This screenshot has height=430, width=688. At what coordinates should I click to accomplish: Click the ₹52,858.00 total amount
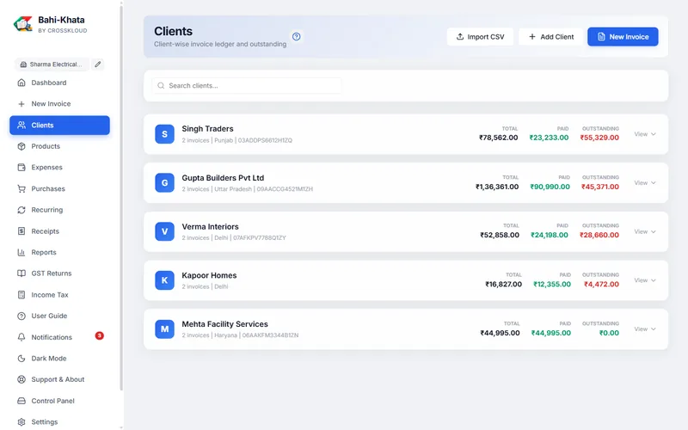point(500,235)
